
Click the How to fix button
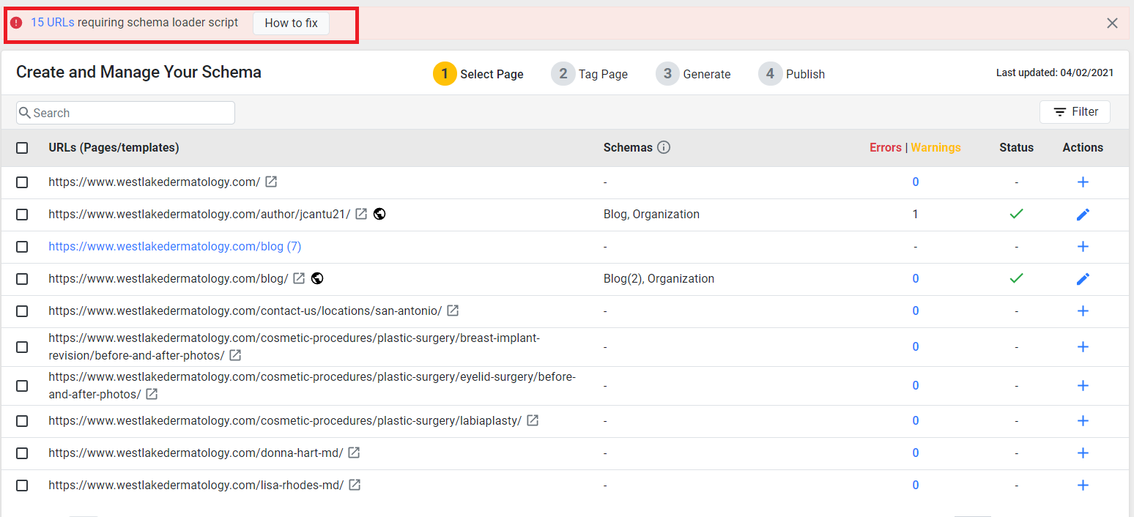point(291,23)
